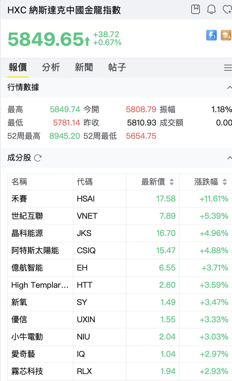Collapse the 行情數據 section

(x=229, y=88)
